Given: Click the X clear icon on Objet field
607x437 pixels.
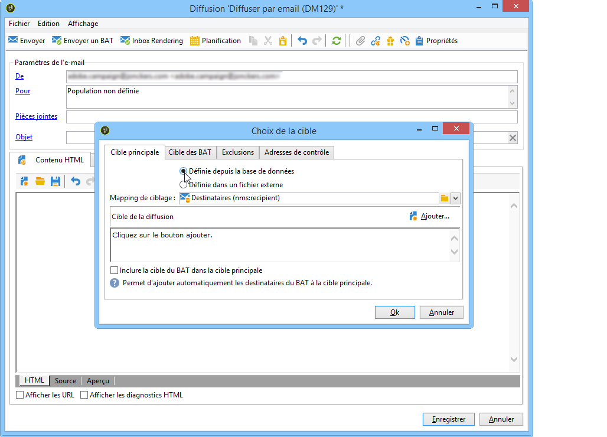Looking at the screenshot, I should click(x=513, y=138).
